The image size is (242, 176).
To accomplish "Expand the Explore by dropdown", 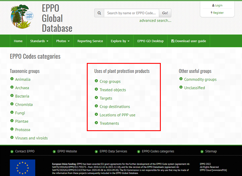I will [120, 41].
